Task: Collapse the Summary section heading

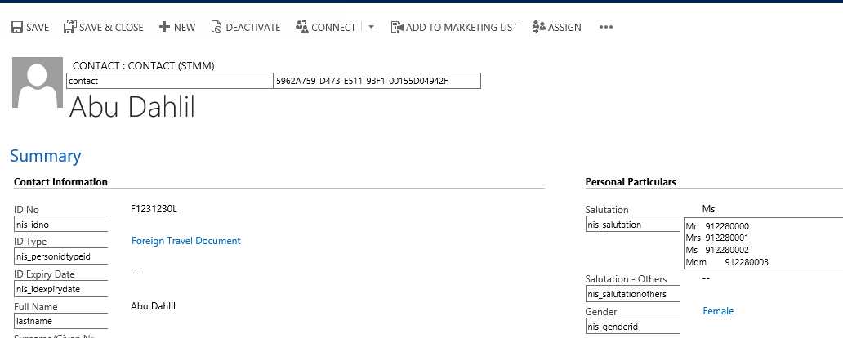Action: click(x=45, y=156)
